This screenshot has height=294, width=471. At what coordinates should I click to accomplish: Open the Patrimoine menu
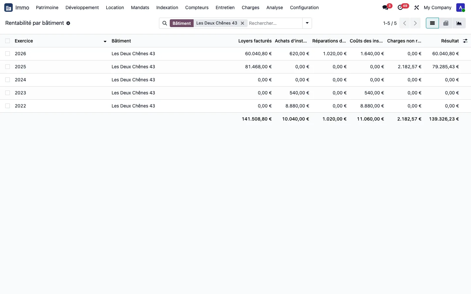(47, 8)
